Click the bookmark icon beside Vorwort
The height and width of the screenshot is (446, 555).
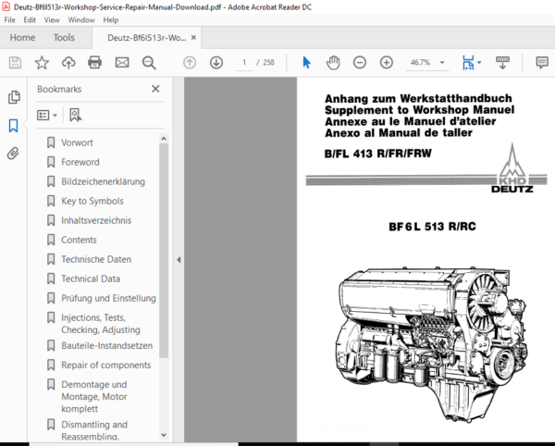coord(51,142)
